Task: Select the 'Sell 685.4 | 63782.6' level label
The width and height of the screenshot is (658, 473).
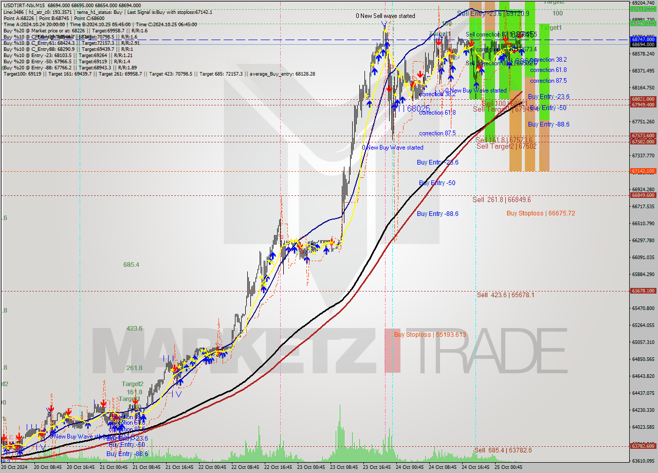Action: click(x=503, y=450)
